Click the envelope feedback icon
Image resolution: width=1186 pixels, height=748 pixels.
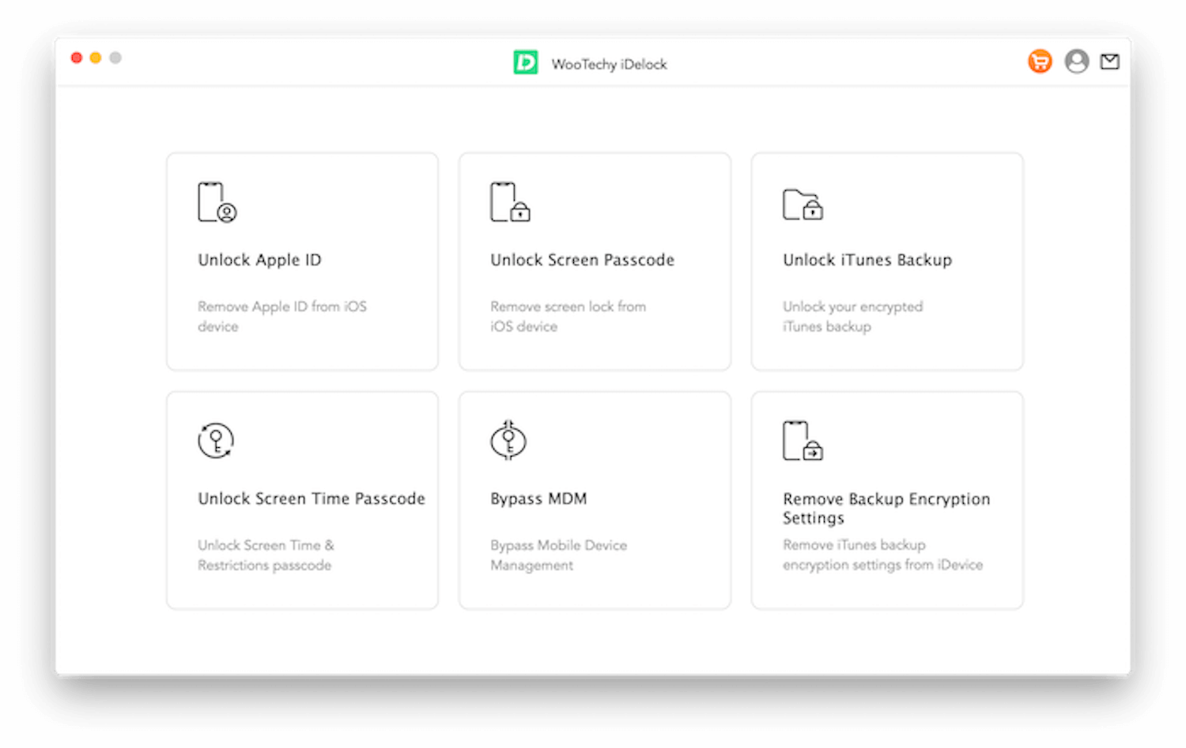(x=1110, y=61)
